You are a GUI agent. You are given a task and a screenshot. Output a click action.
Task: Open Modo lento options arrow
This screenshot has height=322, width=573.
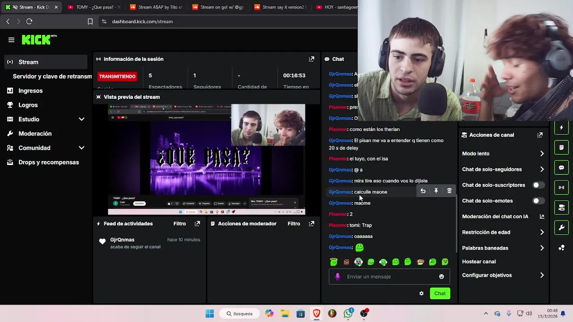pyautogui.click(x=542, y=153)
